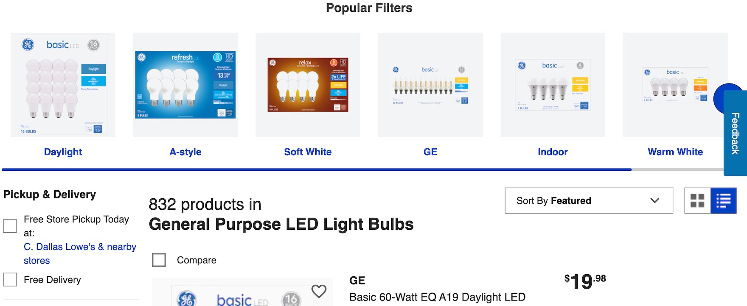Click the Warm White filter bulb image
The width and height of the screenshot is (747, 306).
click(x=671, y=85)
